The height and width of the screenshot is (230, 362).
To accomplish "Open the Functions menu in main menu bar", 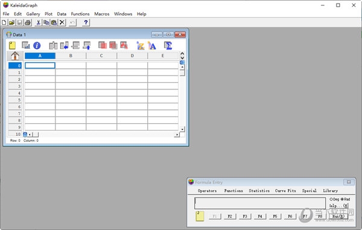I will click(x=80, y=14).
